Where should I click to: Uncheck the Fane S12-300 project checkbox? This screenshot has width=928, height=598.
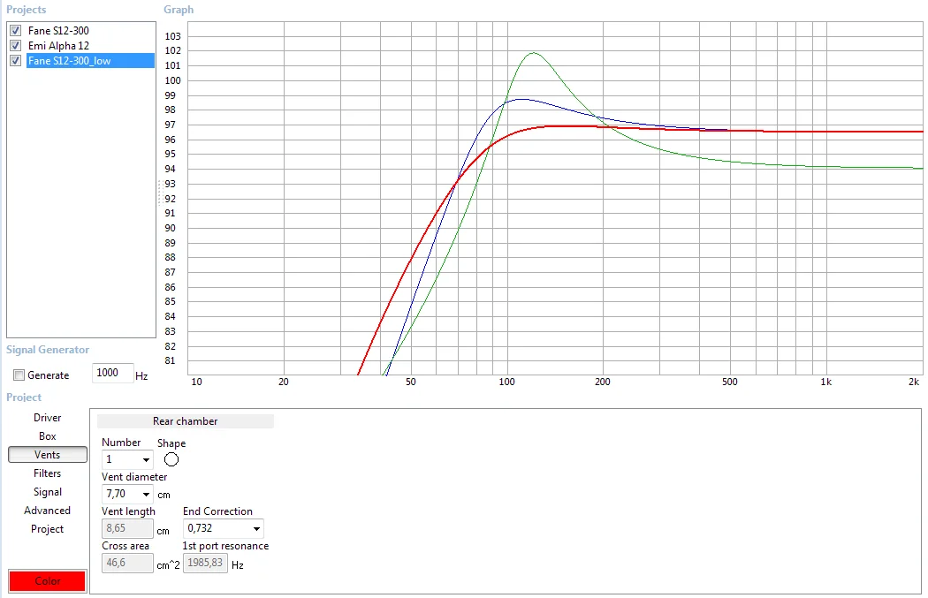(x=15, y=31)
